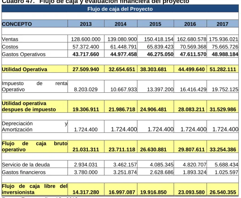Select gross cash flow 33.254.386
This screenshot has width=241, height=198.
pos(223,149)
